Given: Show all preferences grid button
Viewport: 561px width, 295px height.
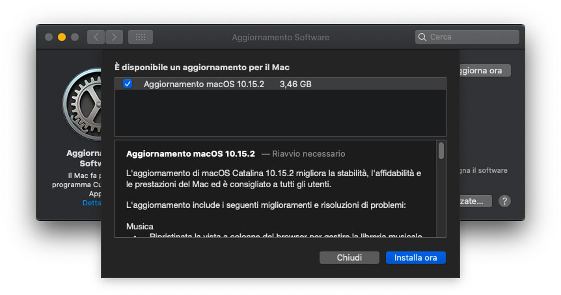Looking at the screenshot, I should (x=140, y=37).
